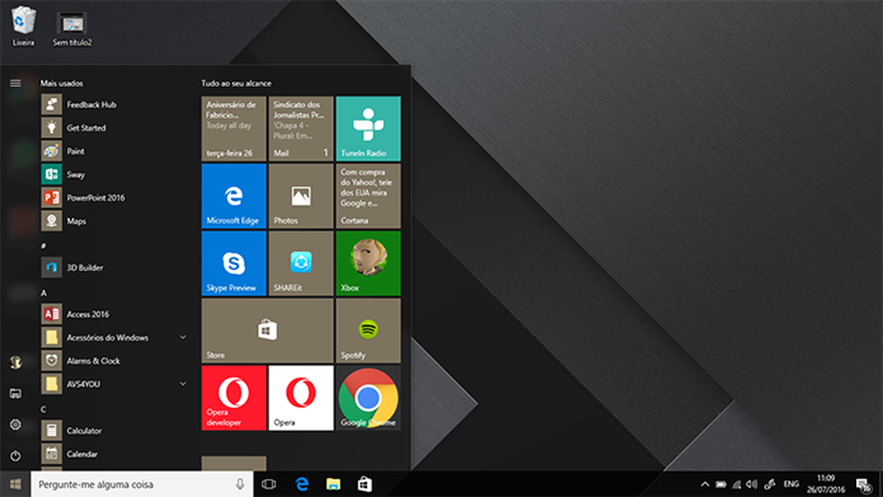
Task: Jump to letter C section header
Action: (x=43, y=409)
